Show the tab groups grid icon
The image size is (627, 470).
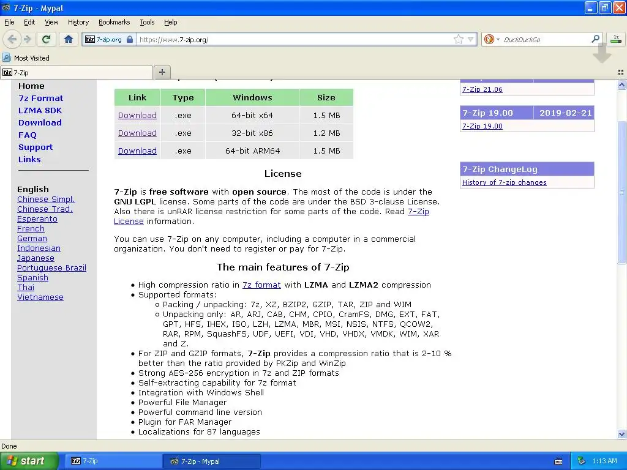(621, 72)
